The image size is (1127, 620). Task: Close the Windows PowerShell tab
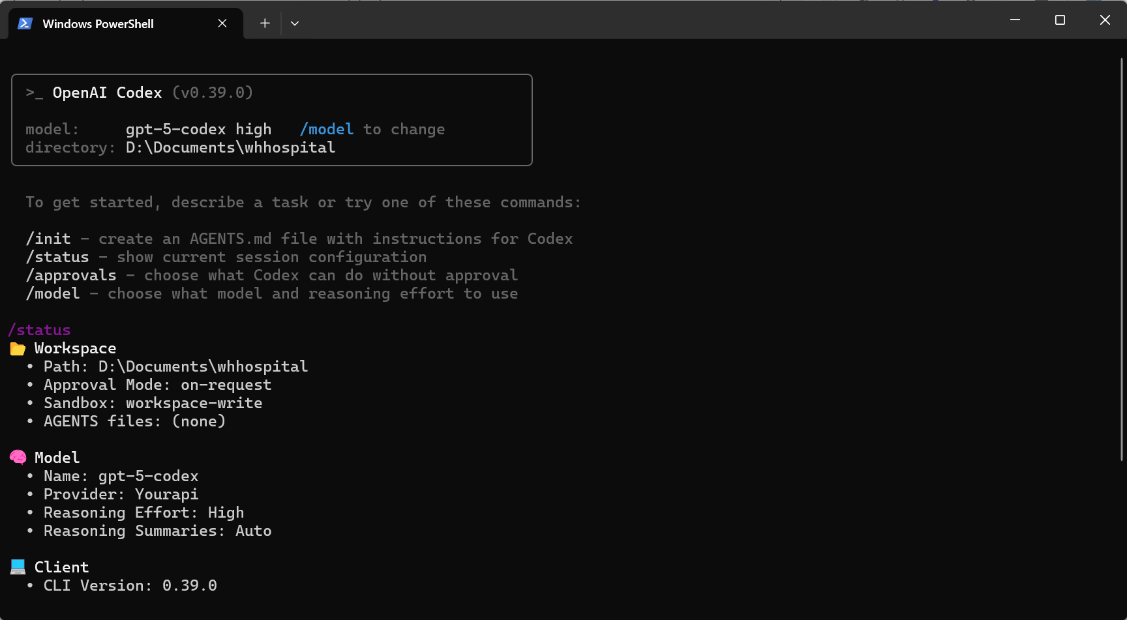coord(222,23)
